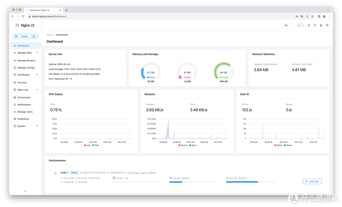Click the dashboard icon beside Local
Screen dimensions: 342x207
[x=34, y=36]
